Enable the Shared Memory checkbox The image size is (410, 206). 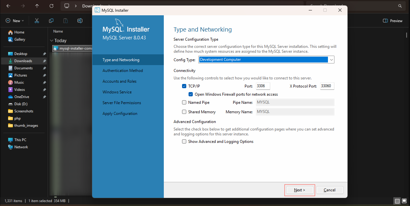[184, 112]
